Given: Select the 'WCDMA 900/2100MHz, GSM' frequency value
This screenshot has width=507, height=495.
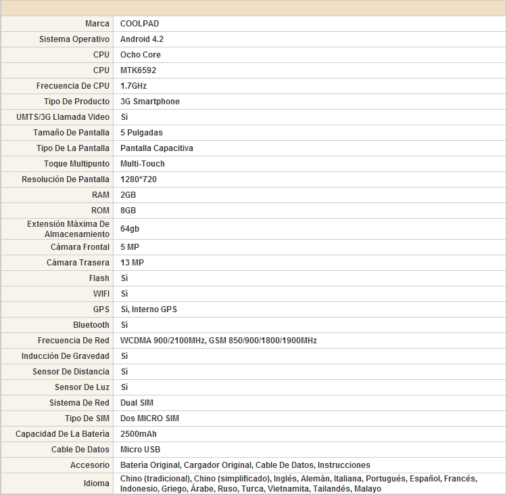Looking at the screenshot, I should point(218,340).
